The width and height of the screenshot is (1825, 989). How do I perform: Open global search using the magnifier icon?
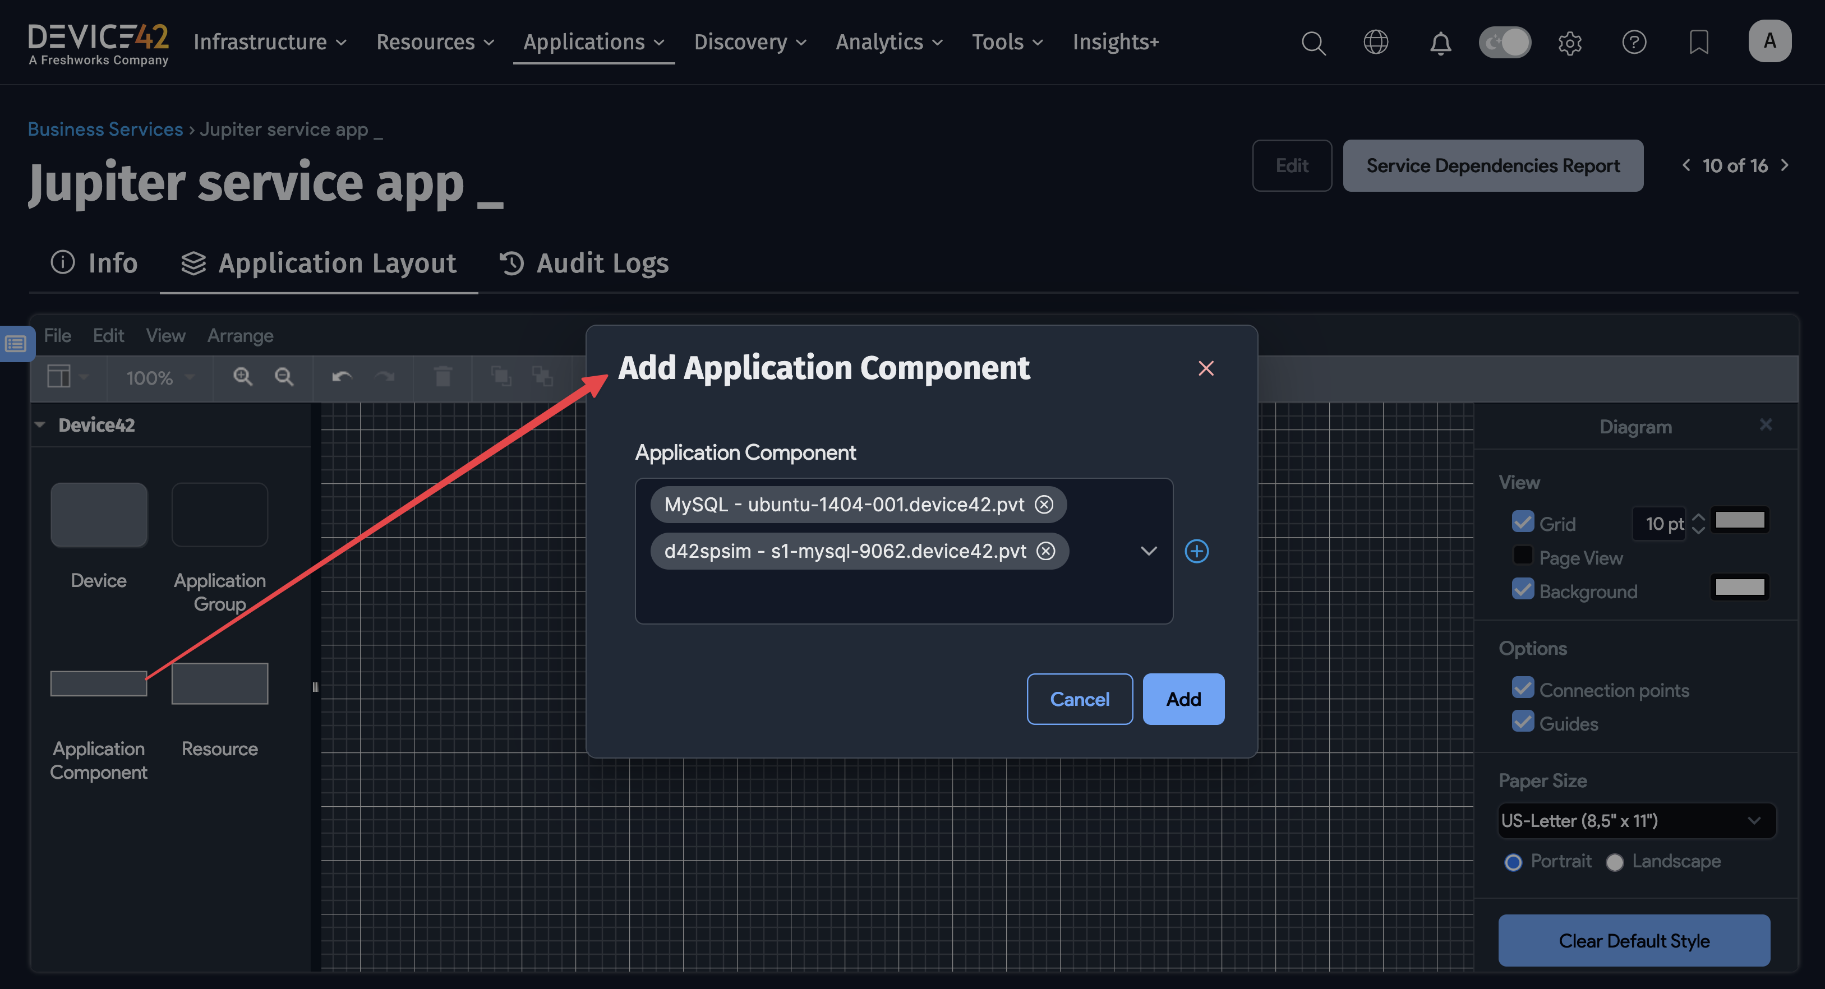(x=1314, y=43)
